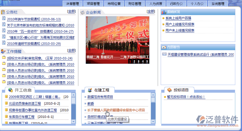Click envelope icon beside 天恒建设管理信息系统试运行
This screenshot has height=131, width=242.
click(x=164, y=54)
